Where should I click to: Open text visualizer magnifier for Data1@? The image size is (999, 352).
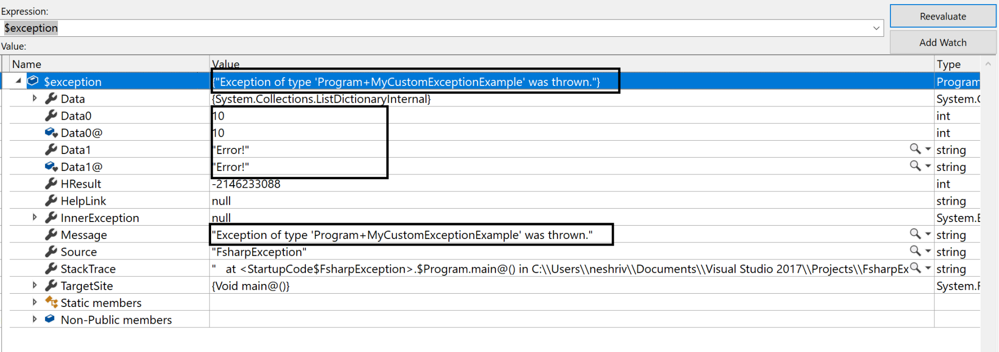point(915,166)
